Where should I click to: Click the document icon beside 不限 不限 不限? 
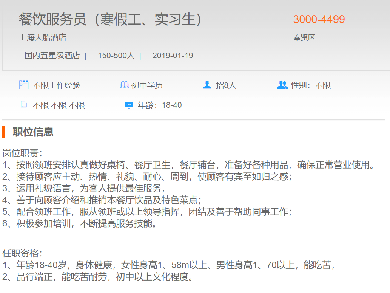pyautogui.click(x=24, y=105)
